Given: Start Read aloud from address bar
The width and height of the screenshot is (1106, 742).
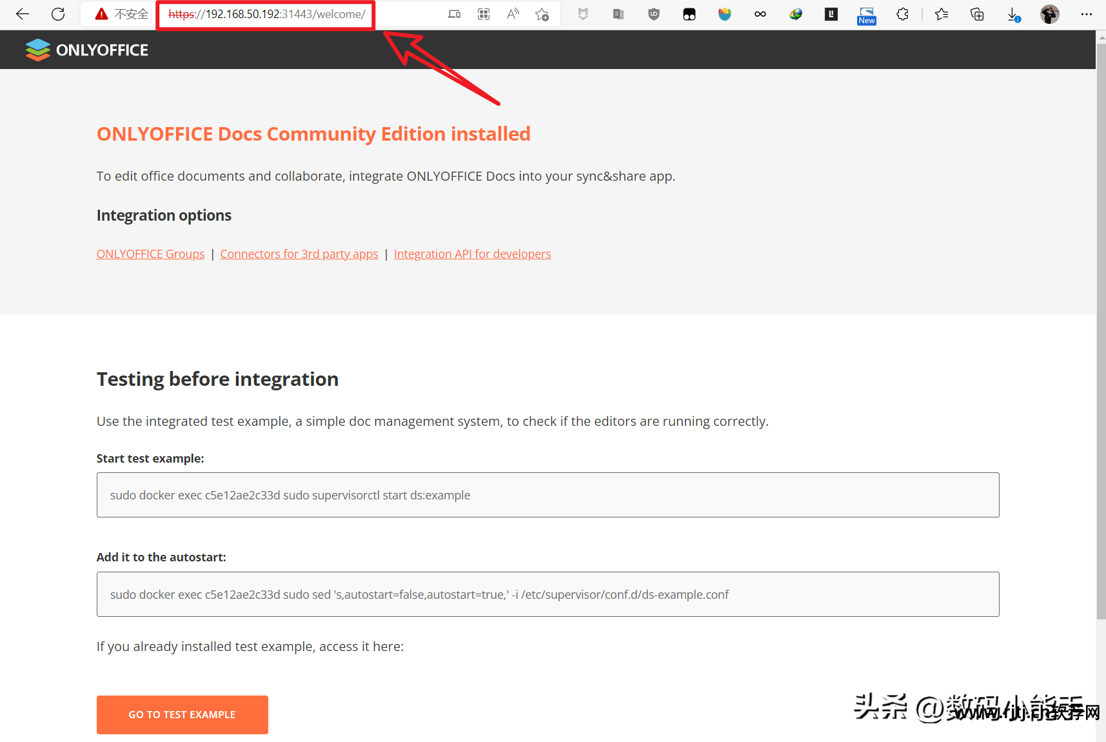Looking at the screenshot, I should pyautogui.click(x=513, y=14).
